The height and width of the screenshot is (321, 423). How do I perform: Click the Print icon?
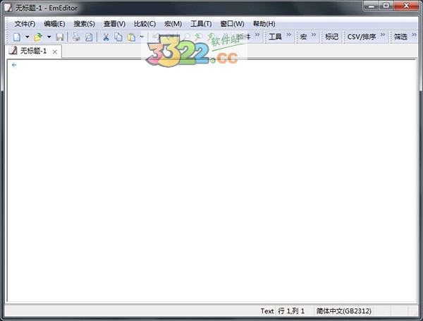76,37
